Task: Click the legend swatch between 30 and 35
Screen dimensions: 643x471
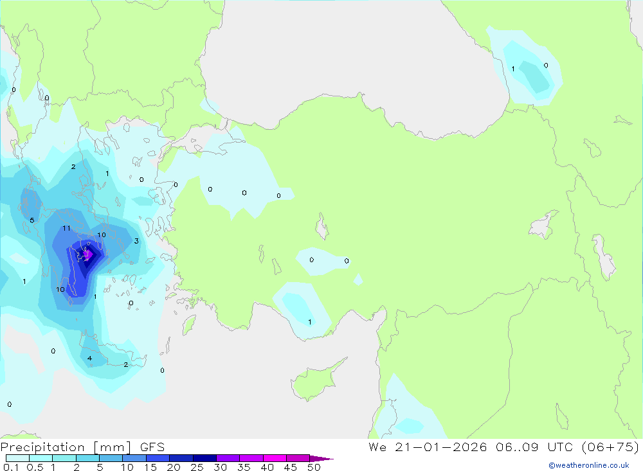Action: [x=228, y=458]
